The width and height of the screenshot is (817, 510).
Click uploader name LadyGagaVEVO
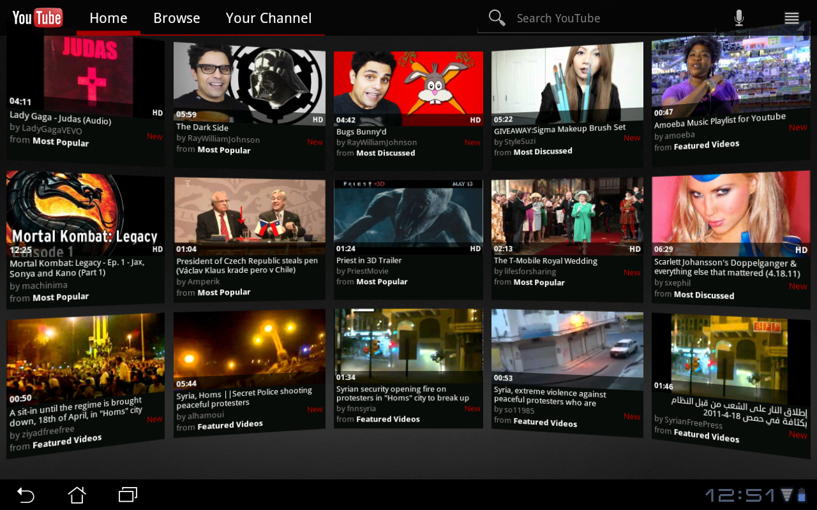52,129
